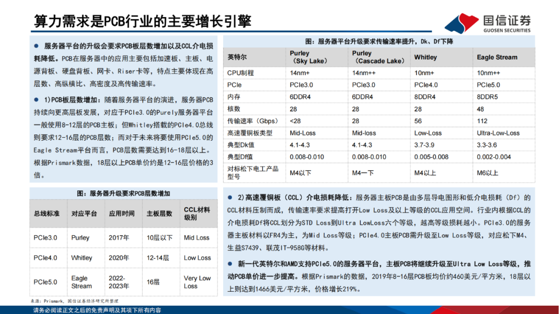Image resolution: width=559 pixels, height=314 pixels.
Task: Click the GUOSEN SECURITIES English caption
Action: click(x=507, y=31)
